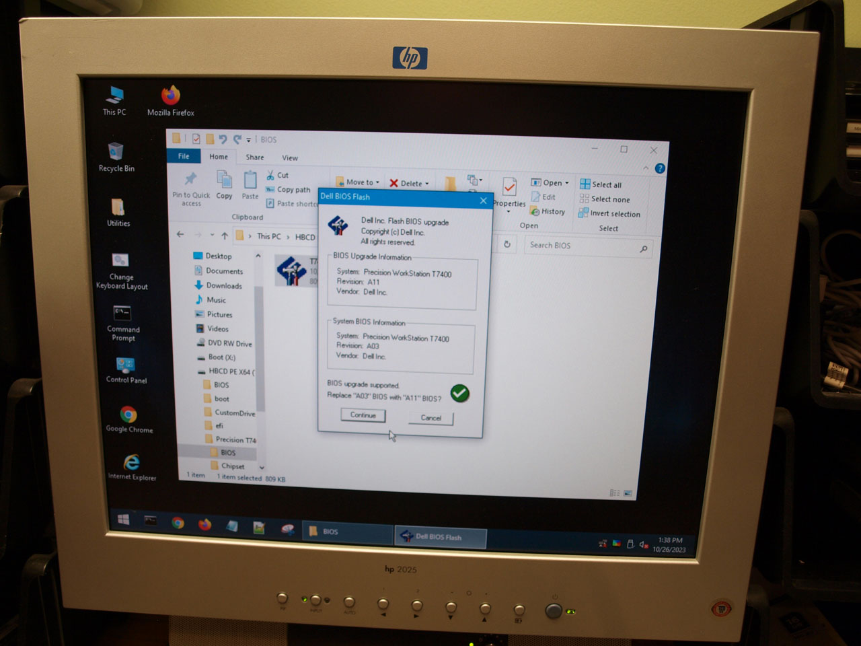Open the Control Panel desktop icon
861x646 pixels.
[126, 370]
